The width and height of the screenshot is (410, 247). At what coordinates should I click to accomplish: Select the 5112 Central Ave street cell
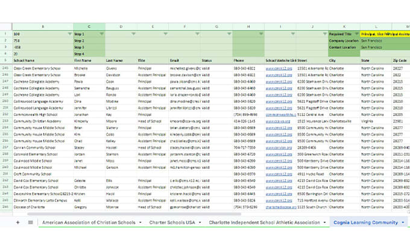pyautogui.click(x=312, y=115)
